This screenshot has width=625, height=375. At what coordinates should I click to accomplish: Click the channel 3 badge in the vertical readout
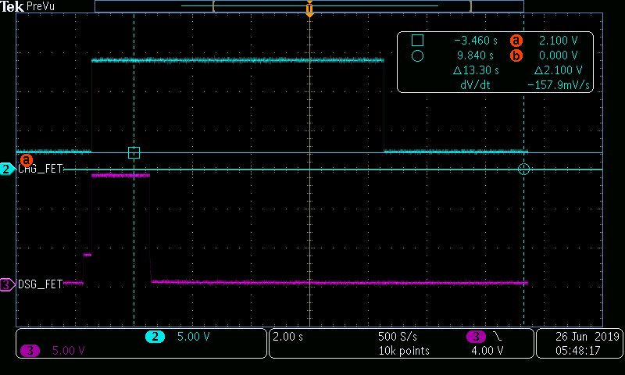(30, 351)
